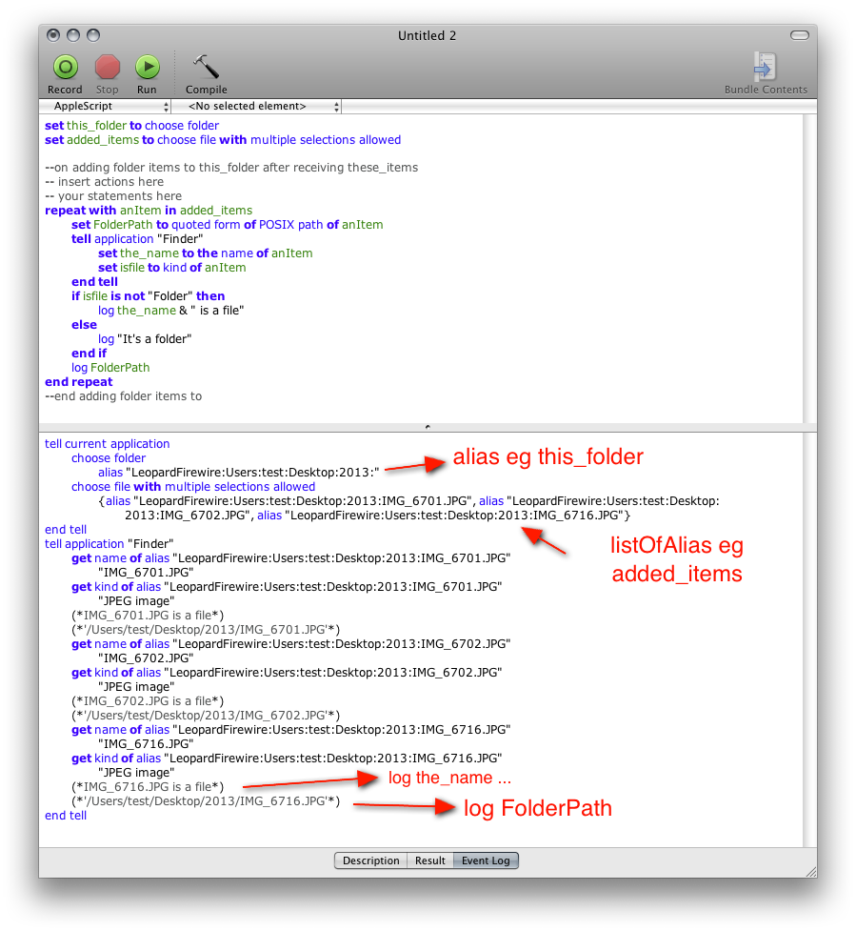Open the Bundle Contents drawer icon

coord(765,67)
